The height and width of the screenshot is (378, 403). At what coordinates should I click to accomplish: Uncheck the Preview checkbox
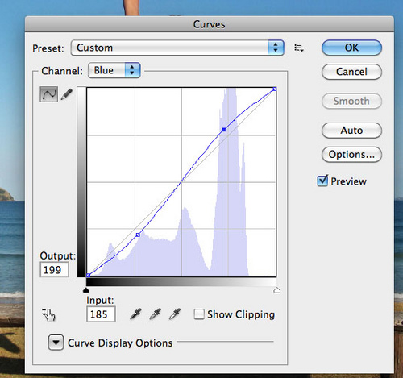click(x=322, y=181)
